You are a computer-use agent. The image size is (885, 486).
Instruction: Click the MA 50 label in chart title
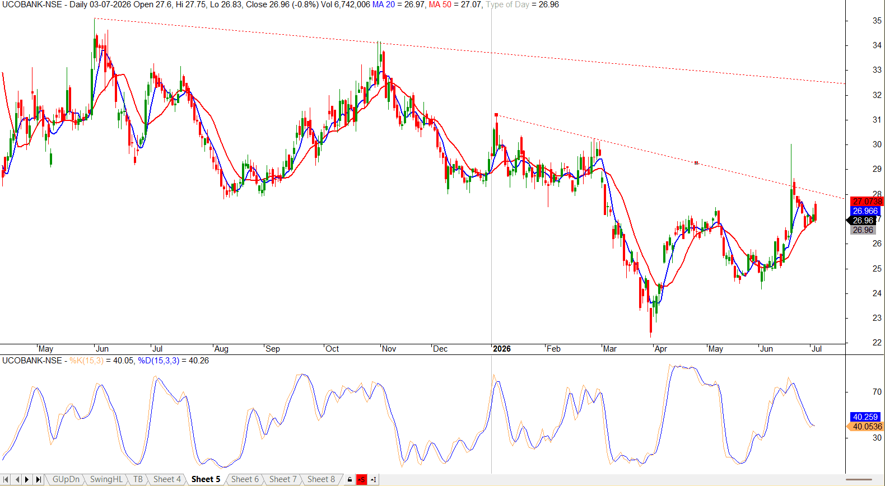(440, 4)
